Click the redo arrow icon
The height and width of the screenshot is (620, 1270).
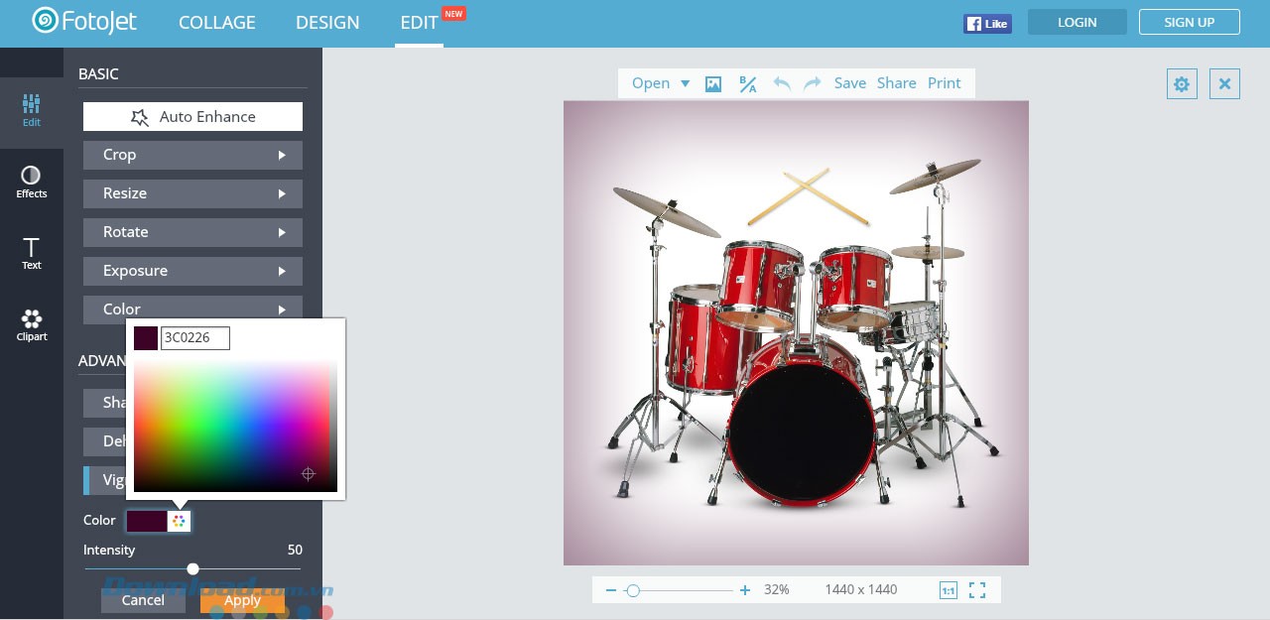813,83
